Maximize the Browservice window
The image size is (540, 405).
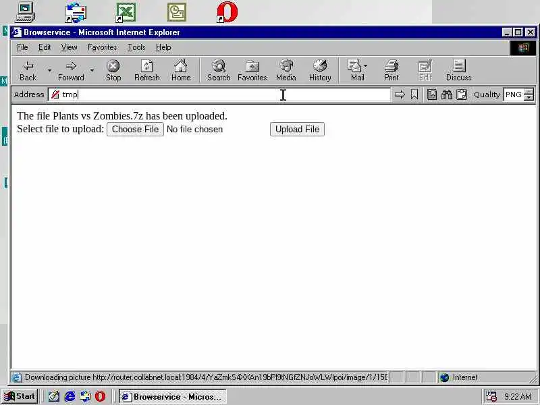click(518, 32)
